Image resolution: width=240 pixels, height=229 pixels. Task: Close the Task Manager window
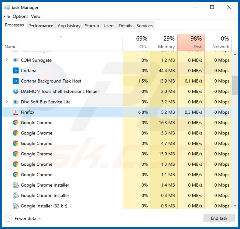(229, 7)
